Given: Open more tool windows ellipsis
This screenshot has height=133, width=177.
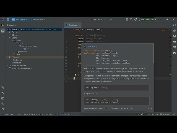Looking at the screenshot, I should 3,36.
